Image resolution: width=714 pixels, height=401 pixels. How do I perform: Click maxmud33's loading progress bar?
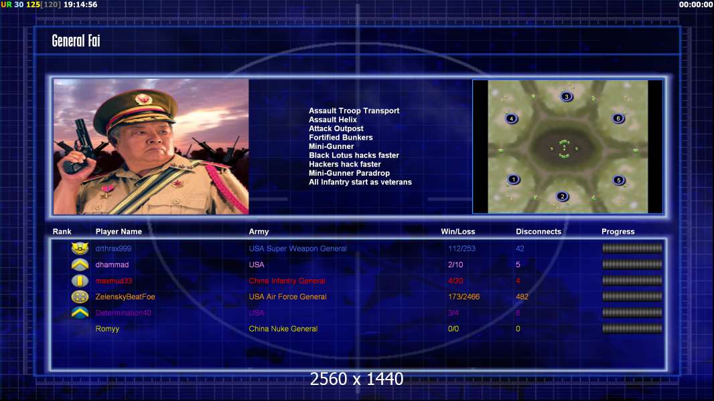click(632, 281)
